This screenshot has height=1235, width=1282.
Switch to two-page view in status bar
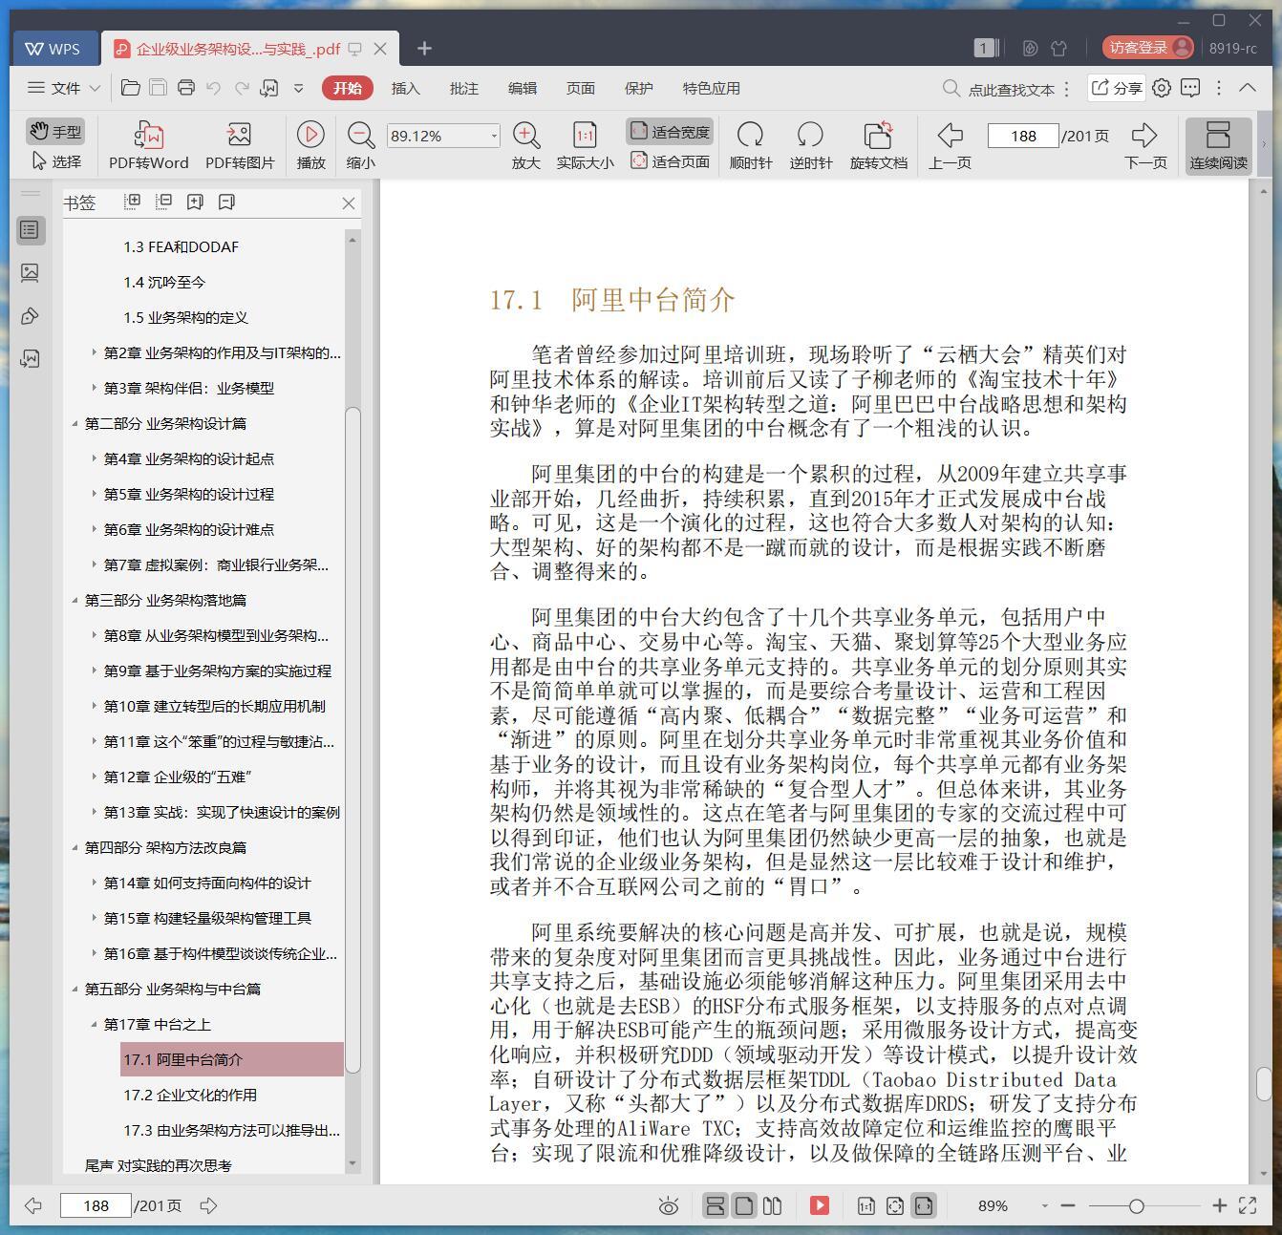[772, 1205]
